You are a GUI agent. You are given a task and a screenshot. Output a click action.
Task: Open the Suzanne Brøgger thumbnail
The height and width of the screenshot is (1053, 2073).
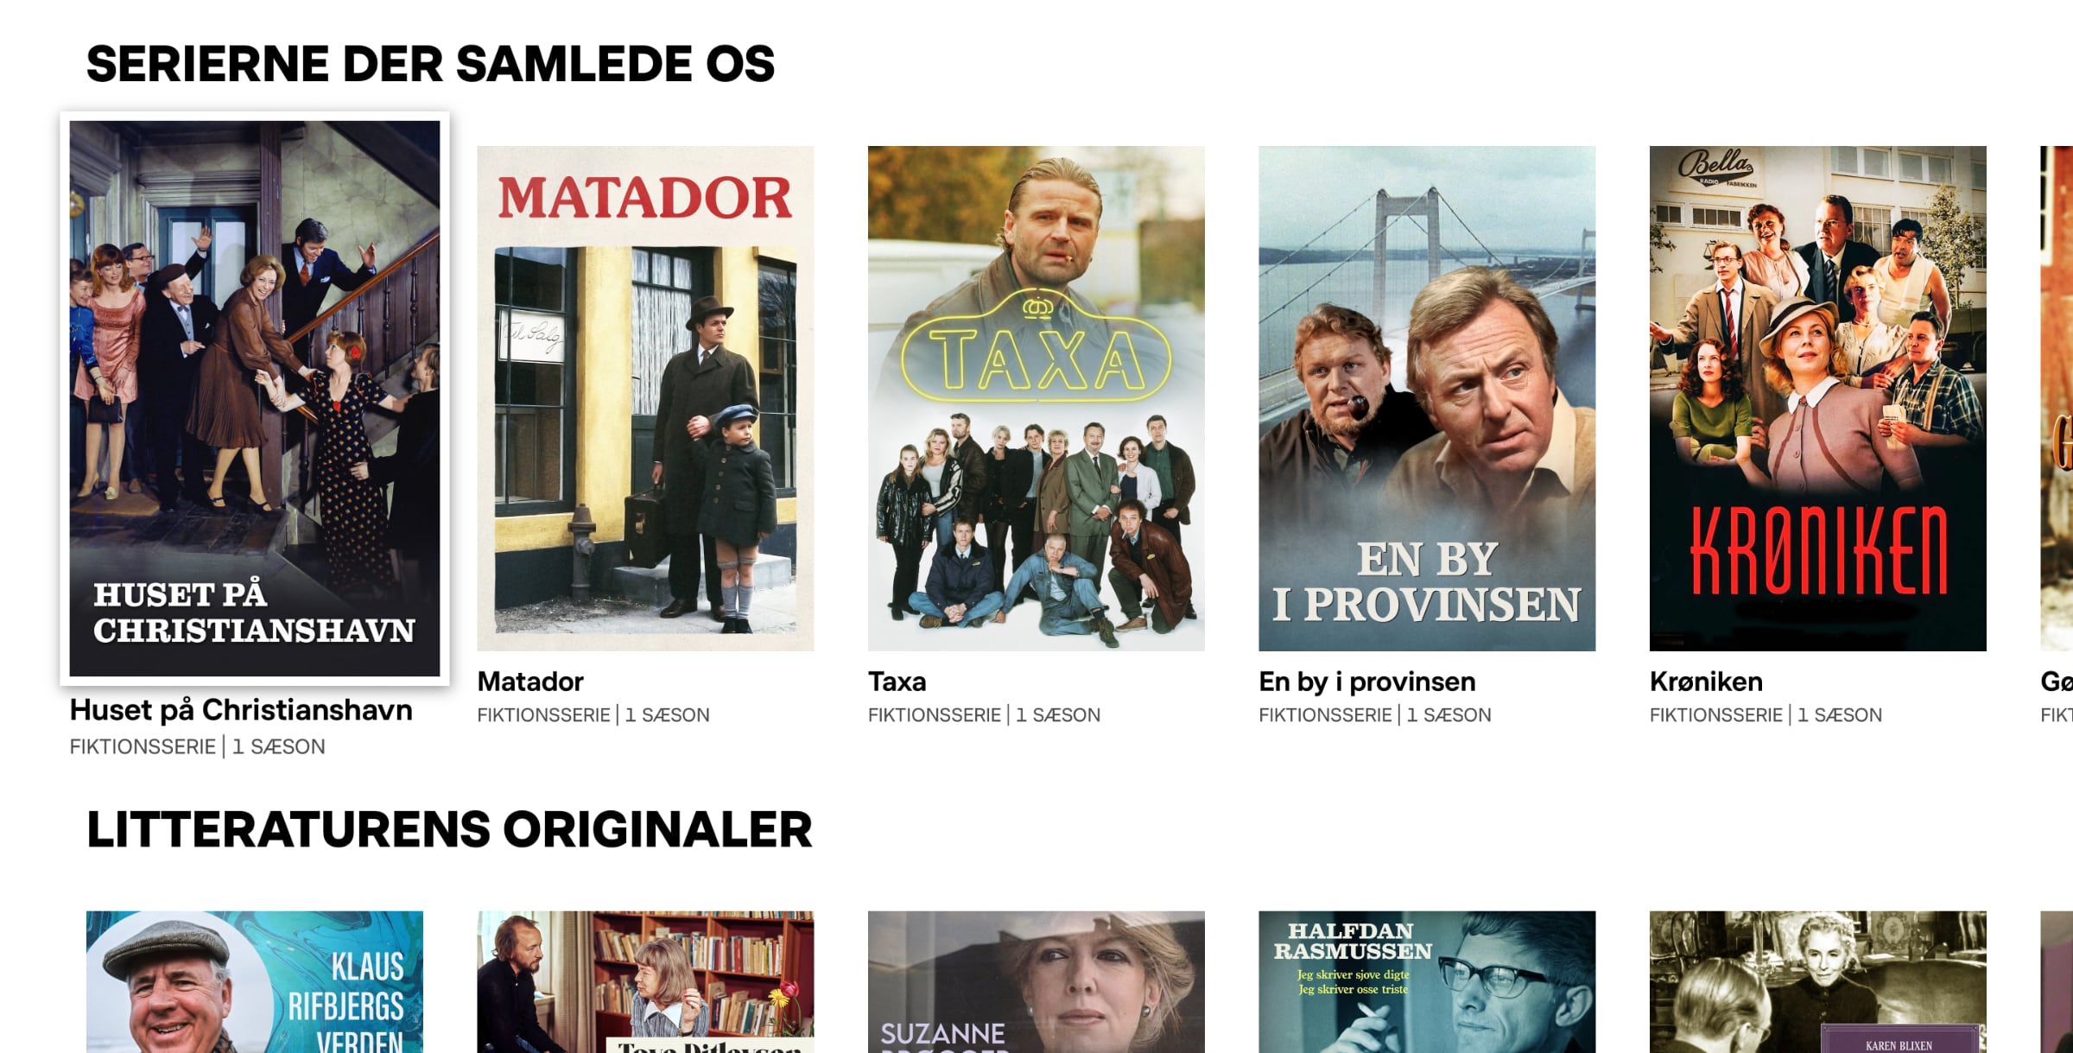point(1036,982)
